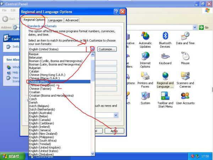213x160 pixels.
Task: Select Chinese (Hong Kong S.A.R.)
Action: coord(60,75)
